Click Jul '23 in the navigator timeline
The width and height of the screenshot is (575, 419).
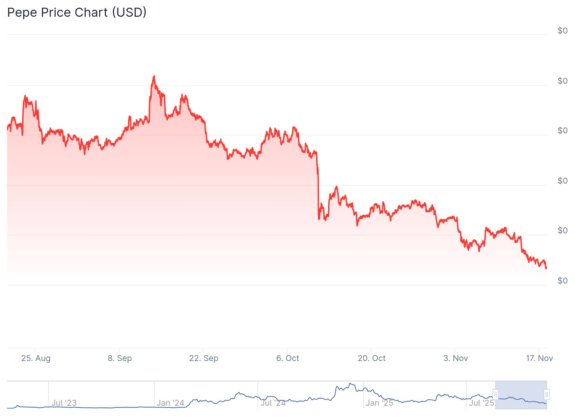(x=64, y=403)
